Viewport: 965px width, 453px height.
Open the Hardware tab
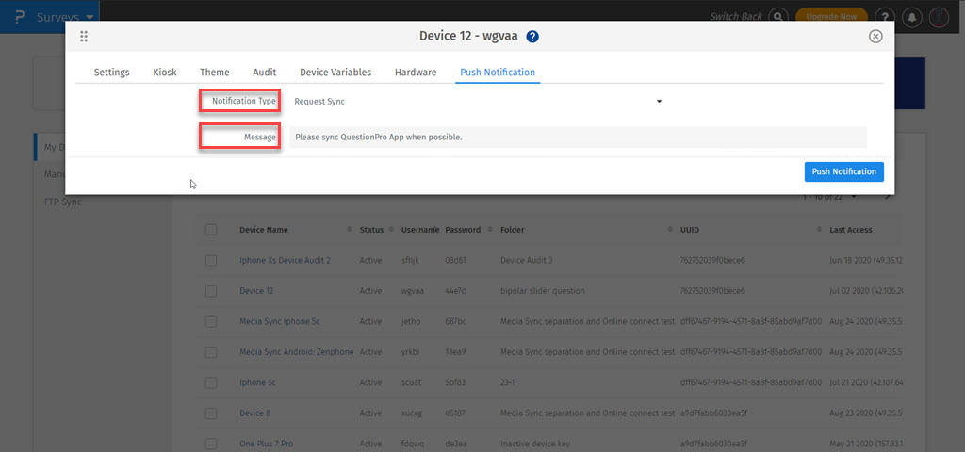coord(416,73)
